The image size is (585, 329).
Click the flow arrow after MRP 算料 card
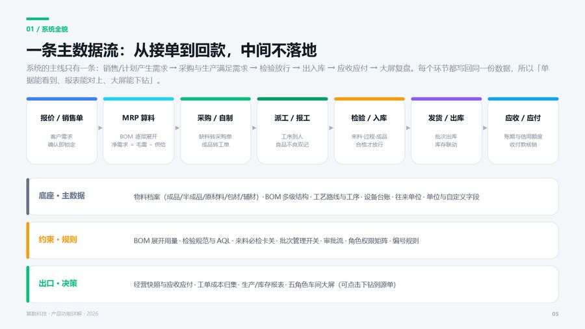point(177,128)
